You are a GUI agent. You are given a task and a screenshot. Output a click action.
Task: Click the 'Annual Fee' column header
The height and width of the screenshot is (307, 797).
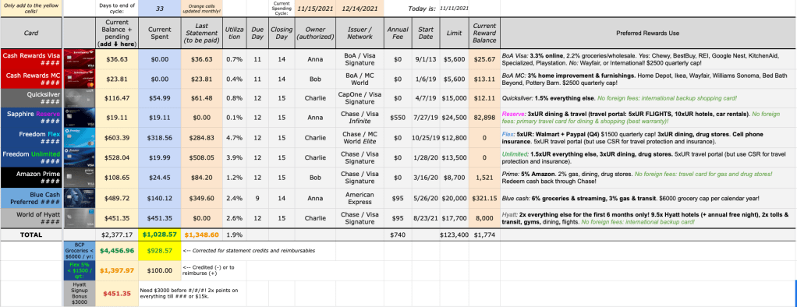pos(398,33)
